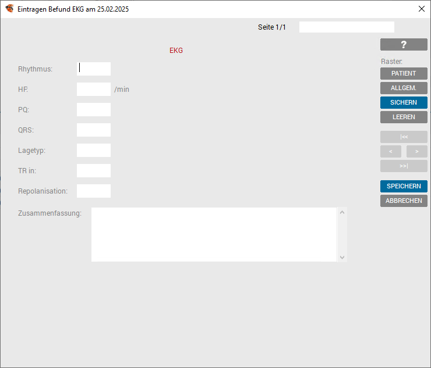Image resolution: width=431 pixels, height=368 pixels.
Task: Go to previous page with < button
Action: [391, 152]
